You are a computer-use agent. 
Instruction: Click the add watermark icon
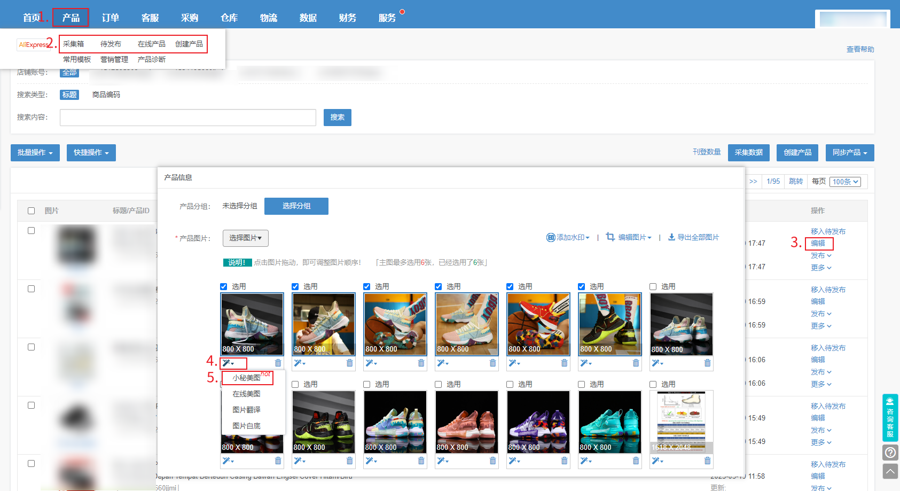(551, 237)
